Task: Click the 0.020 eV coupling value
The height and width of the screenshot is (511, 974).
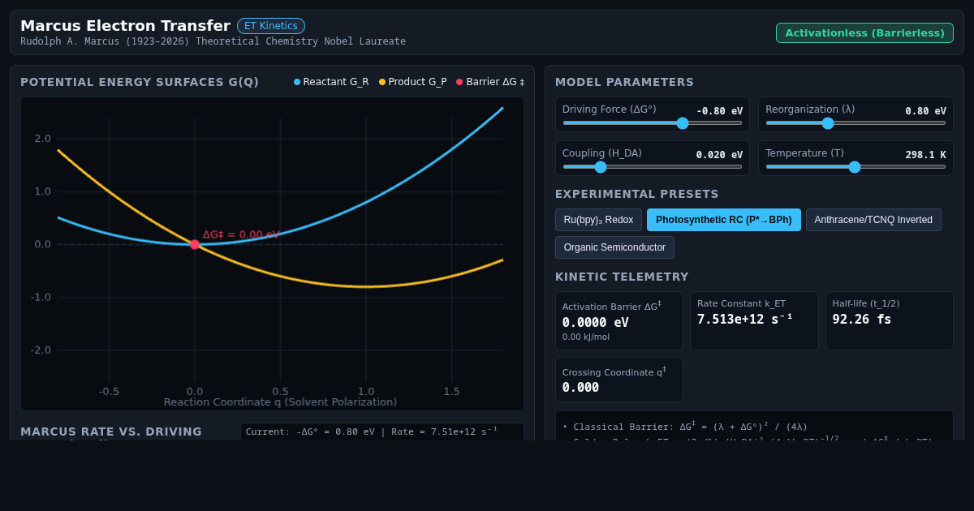Action: point(719,155)
